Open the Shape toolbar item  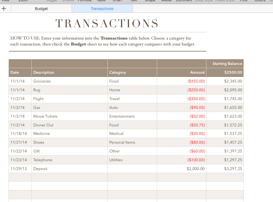(x=150, y=1)
